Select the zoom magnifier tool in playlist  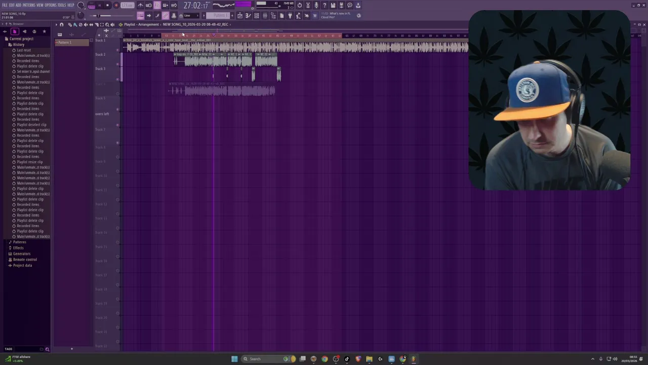(107, 24)
